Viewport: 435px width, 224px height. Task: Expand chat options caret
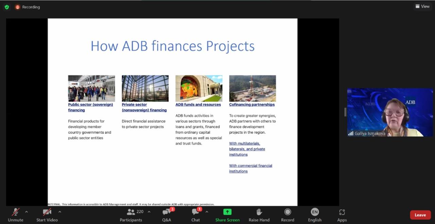[207, 212]
